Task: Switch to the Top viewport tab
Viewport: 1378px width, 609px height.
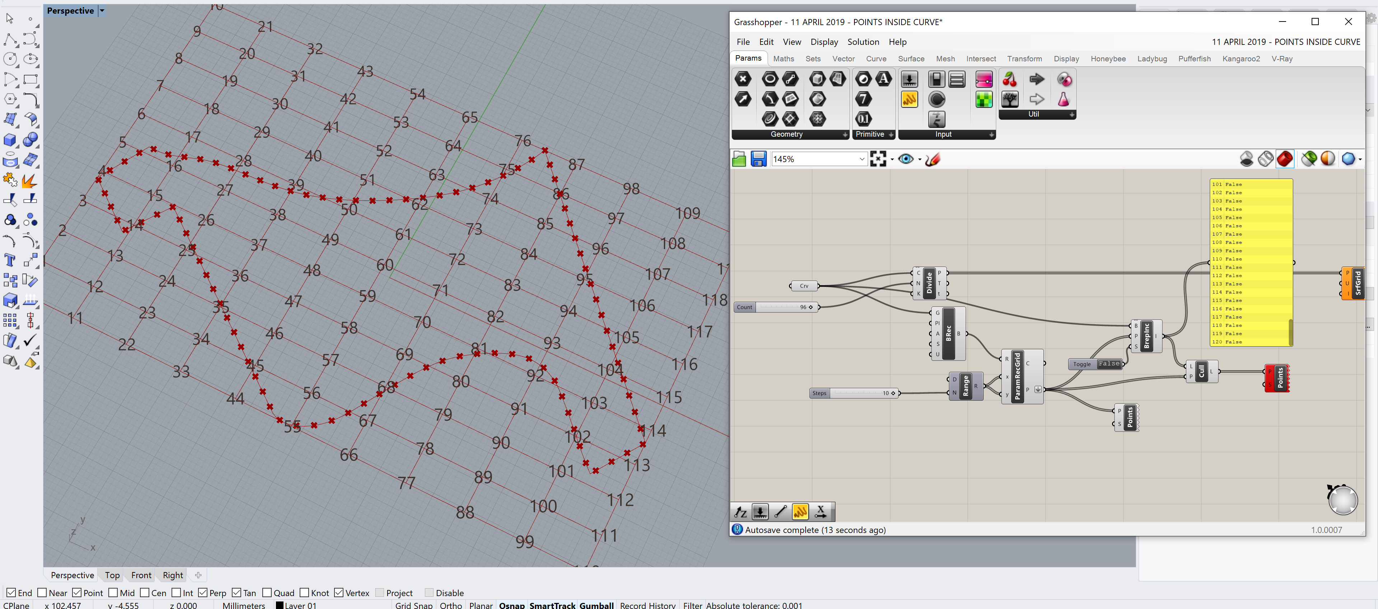Action: tap(112, 575)
